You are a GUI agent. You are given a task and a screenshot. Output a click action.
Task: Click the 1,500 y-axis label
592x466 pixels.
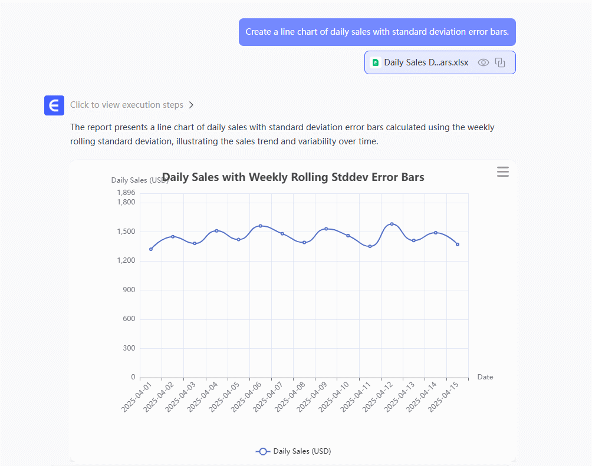pyautogui.click(x=126, y=232)
